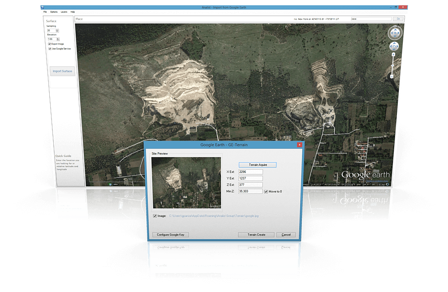Restore down the Analist main window
The height and width of the screenshot is (292, 448).
coord(396,7)
